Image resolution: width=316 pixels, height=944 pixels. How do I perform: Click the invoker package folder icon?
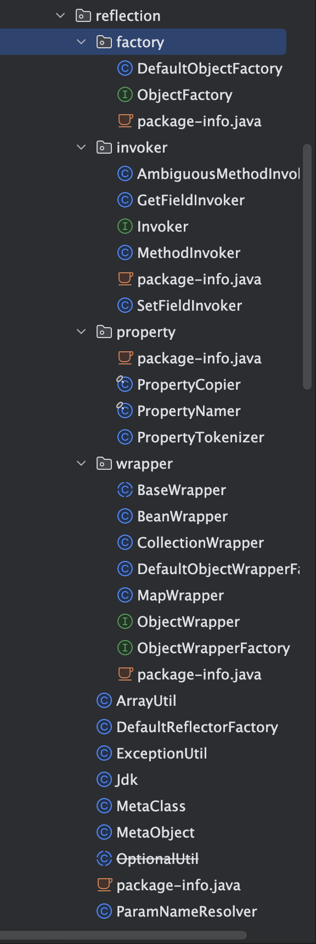[104, 147]
